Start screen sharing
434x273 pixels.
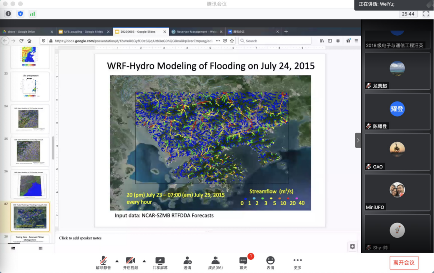pos(160,263)
